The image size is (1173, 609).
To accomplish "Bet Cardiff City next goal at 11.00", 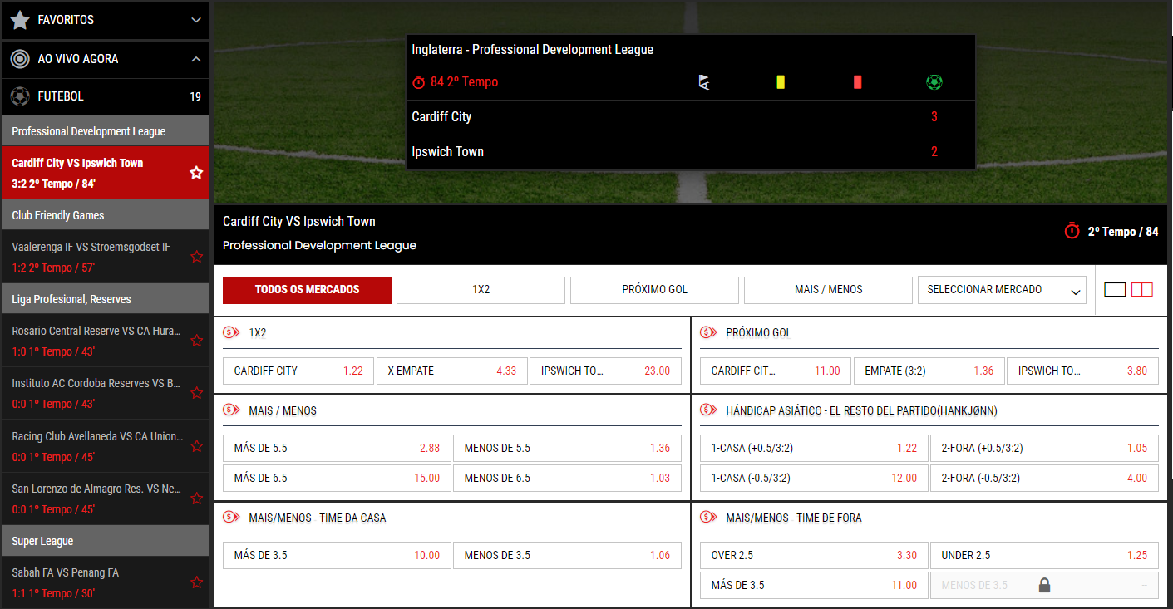I will click(x=776, y=371).
